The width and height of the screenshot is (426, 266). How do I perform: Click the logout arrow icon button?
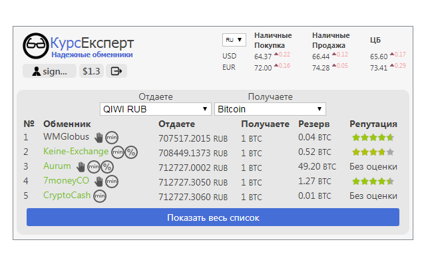click(x=116, y=71)
